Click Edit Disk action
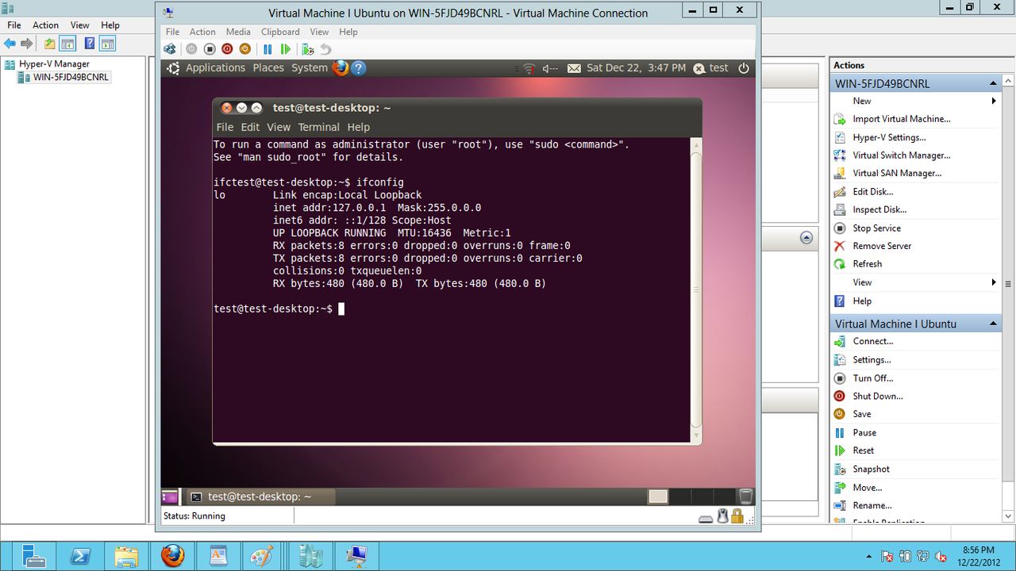The height and width of the screenshot is (571, 1016). point(873,192)
